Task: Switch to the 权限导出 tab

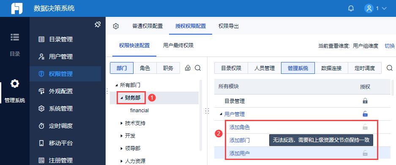Action: (229, 26)
